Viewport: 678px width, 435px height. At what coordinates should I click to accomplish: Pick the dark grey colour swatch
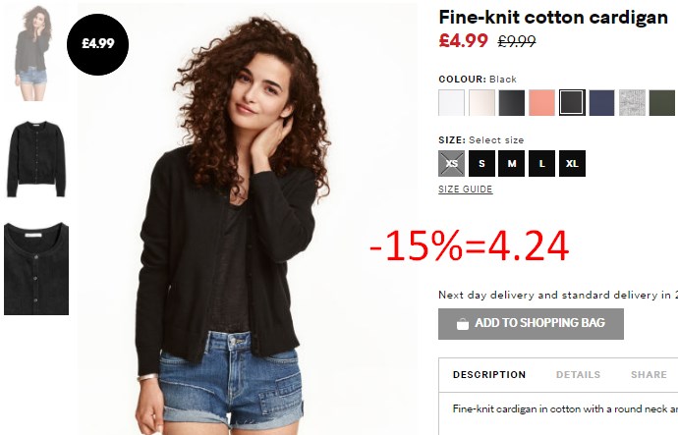pyautogui.click(x=512, y=103)
